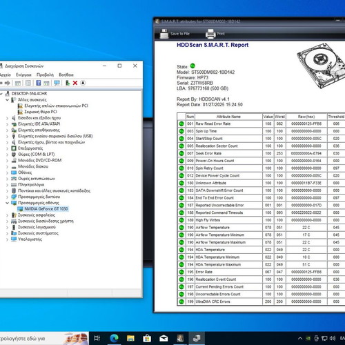Screen dimensions: 345x345
Task: Expand Μονάδες δίσκου category
Action: 8,166
